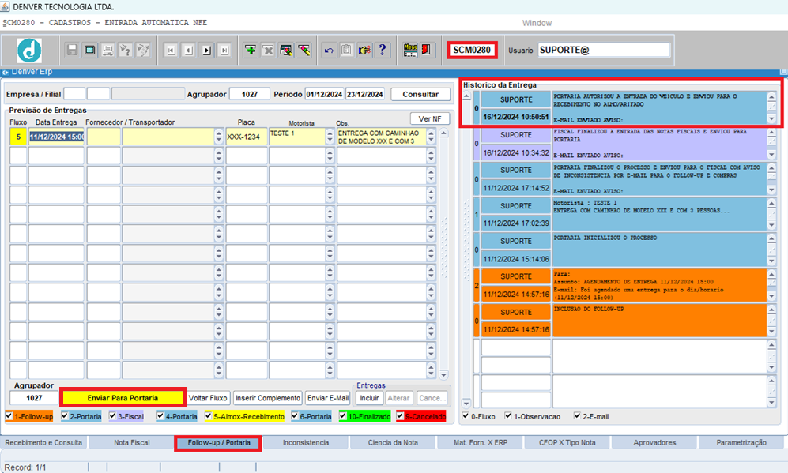Open the Parametrização tab

coord(741,442)
